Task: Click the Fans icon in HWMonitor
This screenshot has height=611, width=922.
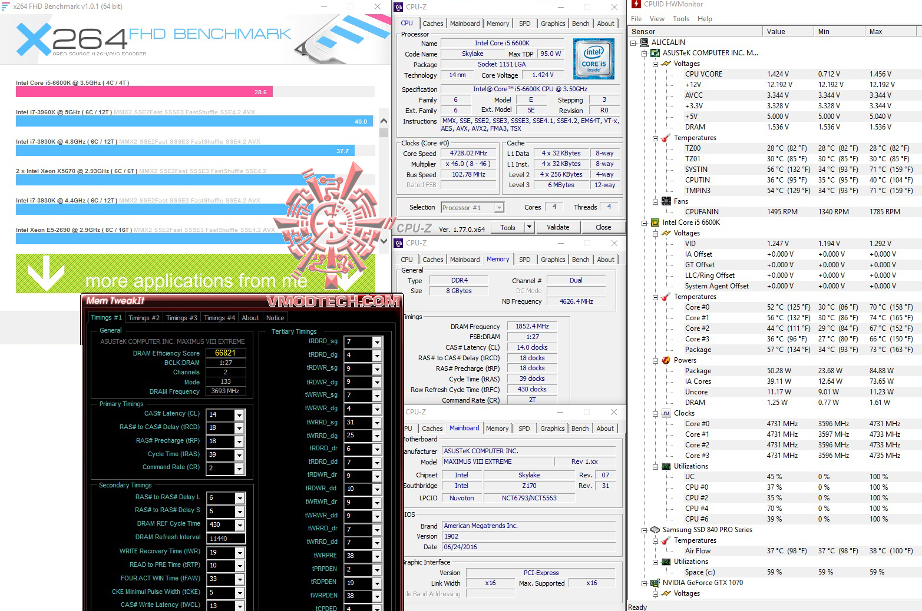Action: [666, 201]
